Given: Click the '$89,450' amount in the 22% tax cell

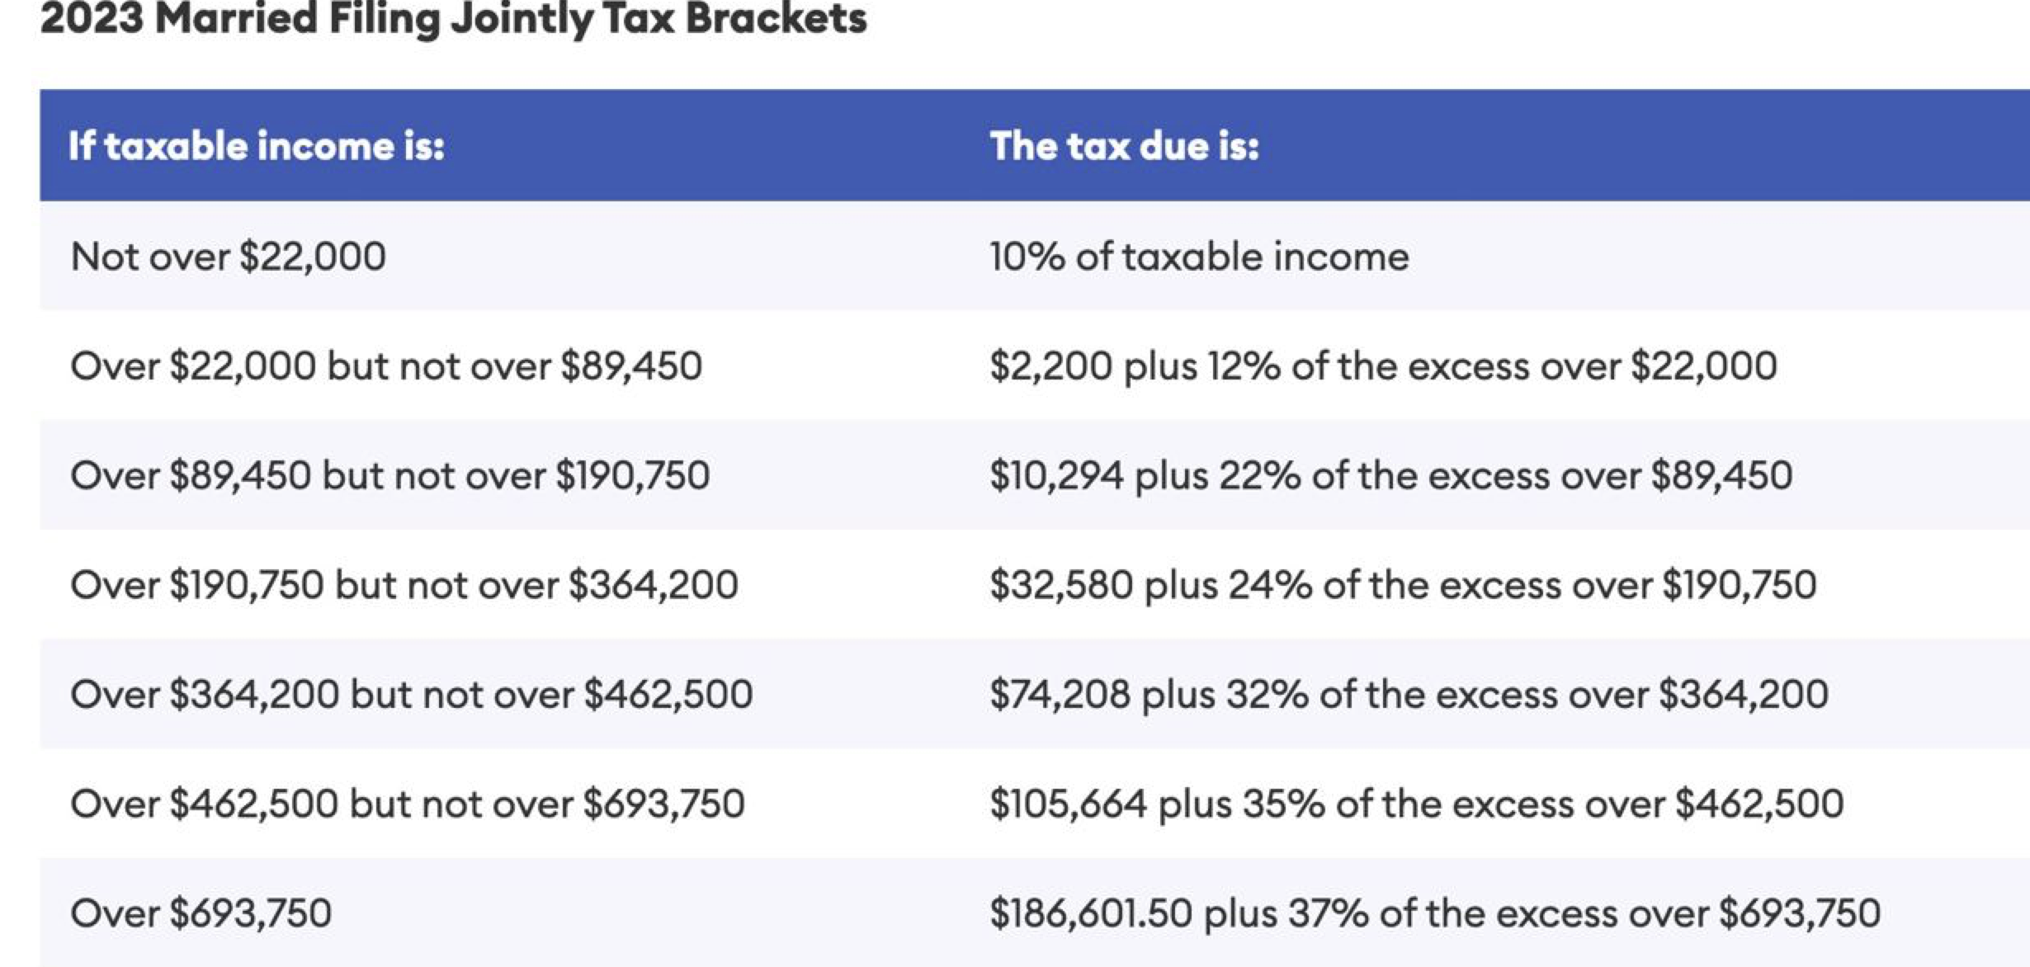Looking at the screenshot, I should pos(1721,476).
